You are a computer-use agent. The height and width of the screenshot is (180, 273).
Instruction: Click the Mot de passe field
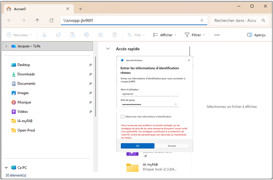tap(150, 104)
